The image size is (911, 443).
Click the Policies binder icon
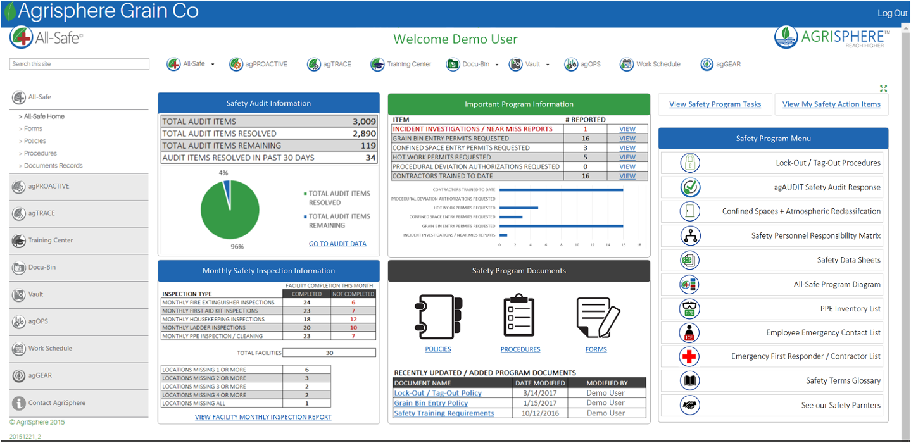pyautogui.click(x=438, y=316)
